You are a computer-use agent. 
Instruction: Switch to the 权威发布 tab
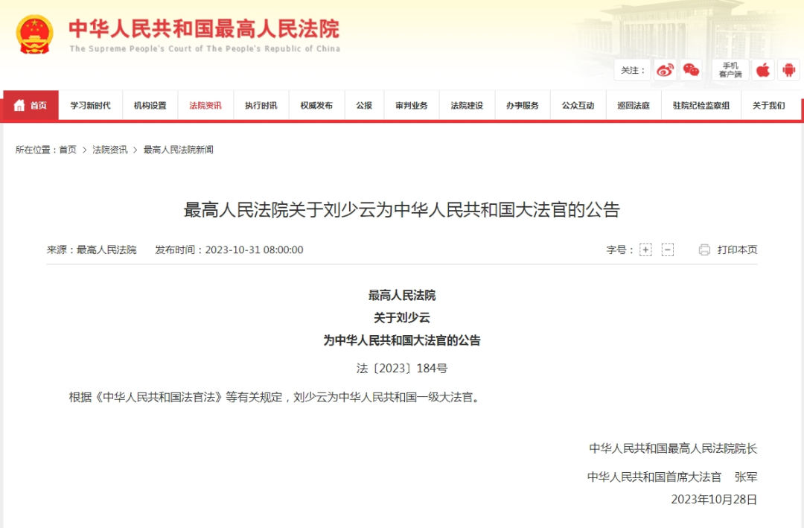(316, 105)
